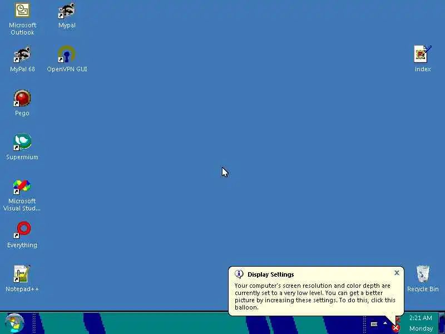Click the Show Desktop strip on taskbar
The width and height of the screenshot is (445, 334).
click(x=442, y=323)
